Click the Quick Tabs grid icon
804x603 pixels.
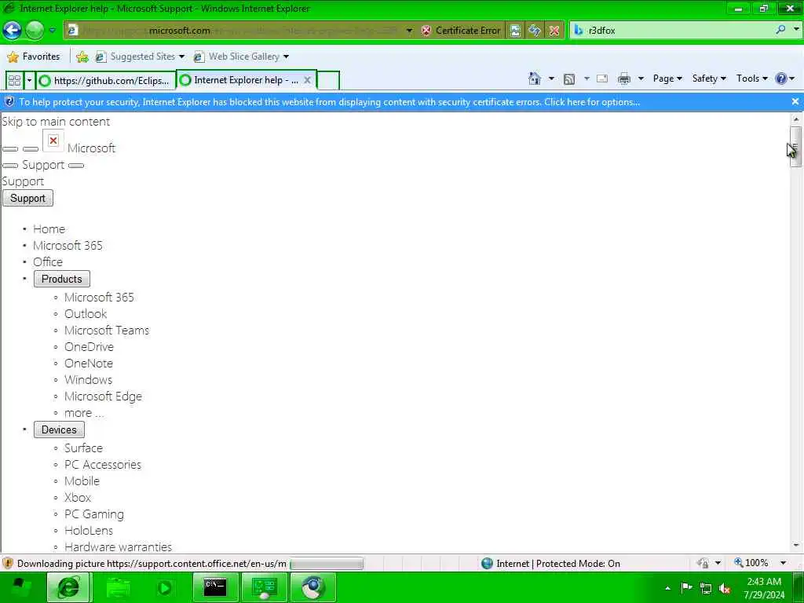point(14,81)
